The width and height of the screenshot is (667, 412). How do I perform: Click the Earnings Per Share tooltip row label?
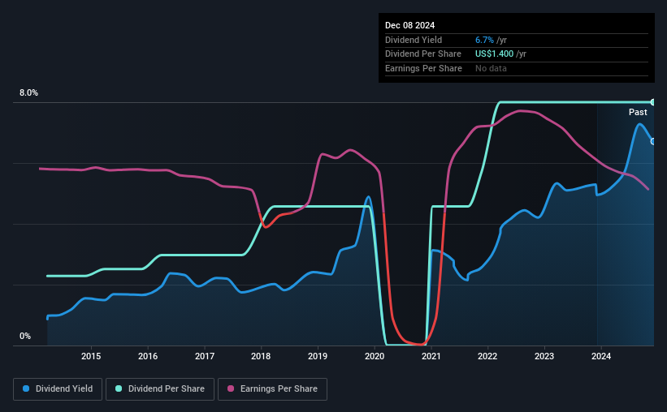(423, 68)
